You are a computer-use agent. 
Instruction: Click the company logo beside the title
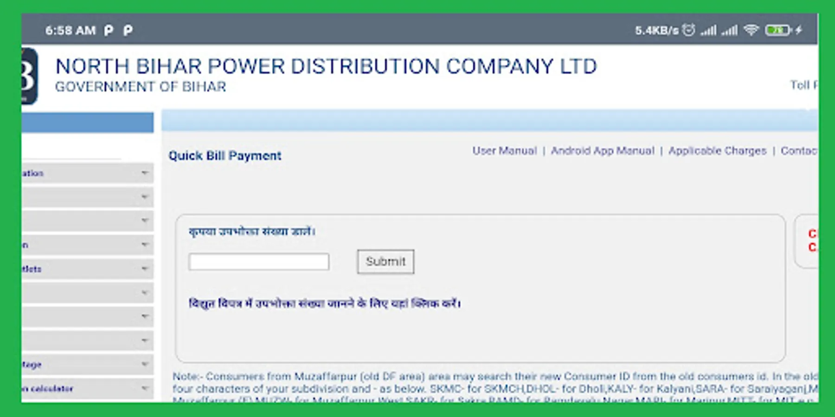(x=29, y=76)
